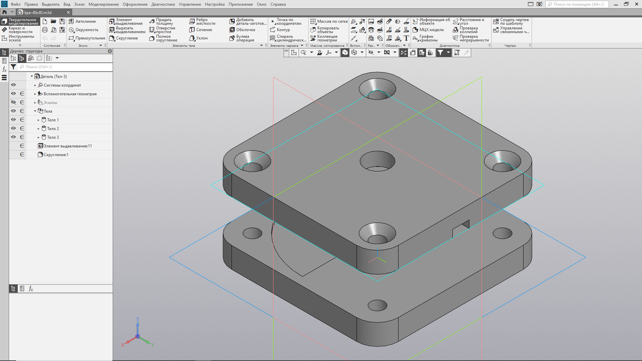This screenshot has width=642, height=361.
Task: Open the tree panel settings gear
Action: pos(110,51)
